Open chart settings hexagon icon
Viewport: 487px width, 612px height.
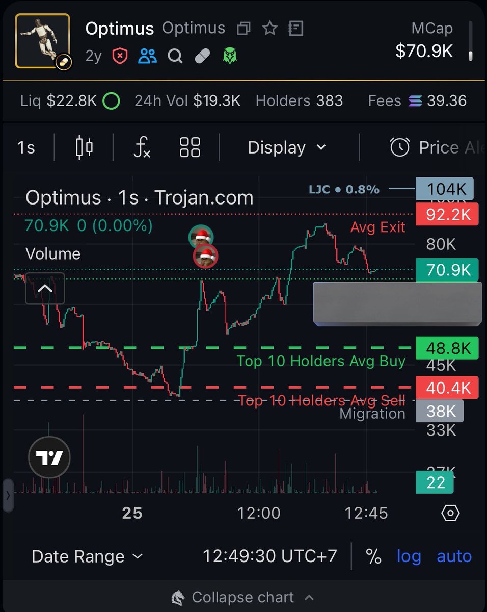pos(451,513)
